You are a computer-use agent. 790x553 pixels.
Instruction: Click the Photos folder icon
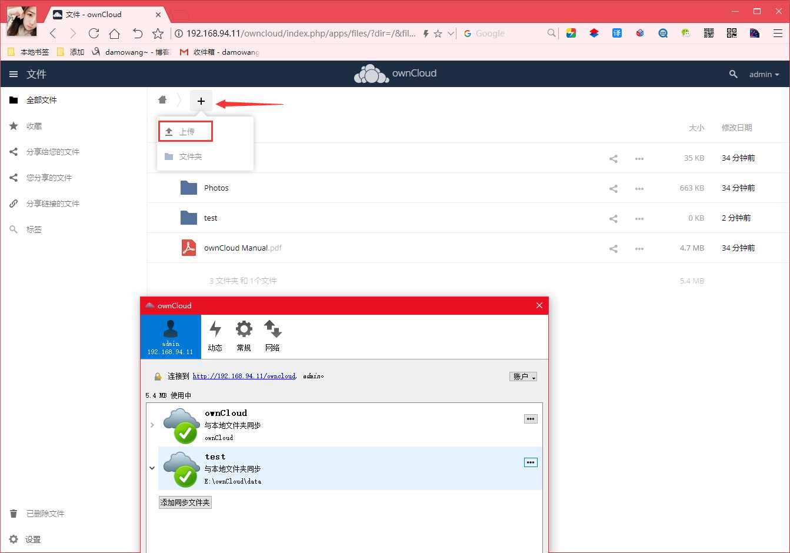pos(189,188)
